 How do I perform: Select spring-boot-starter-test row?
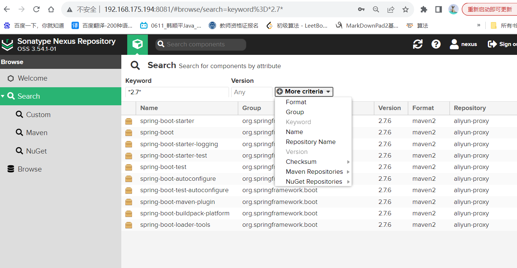click(319, 156)
